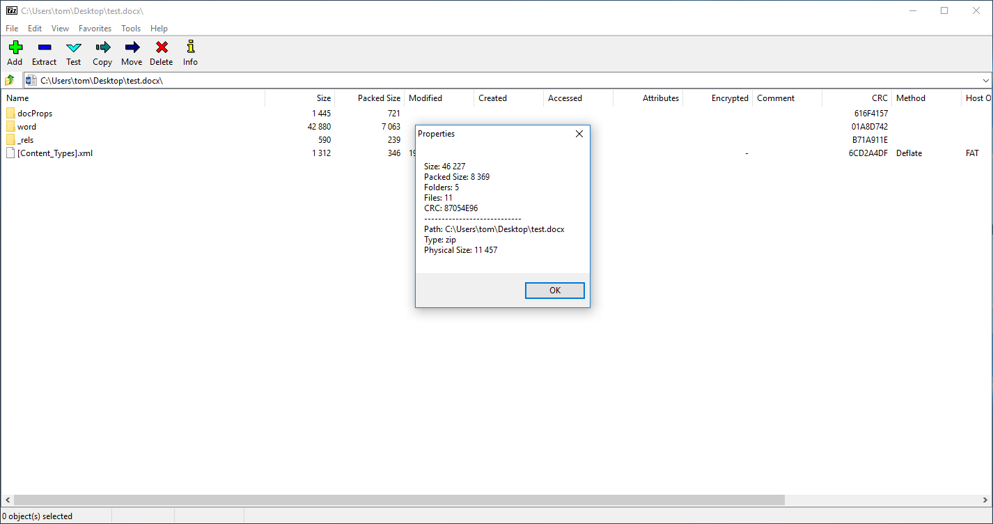Sort by the Modified column header
The width and height of the screenshot is (993, 524).
(439, 98)
